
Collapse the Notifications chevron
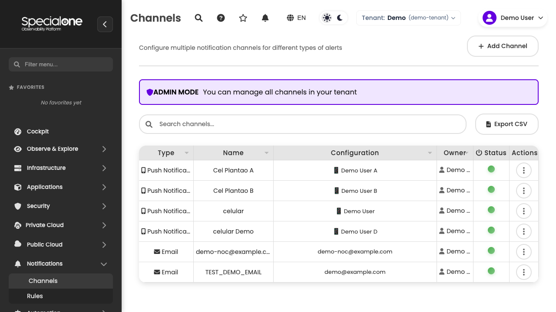point(104,263)
